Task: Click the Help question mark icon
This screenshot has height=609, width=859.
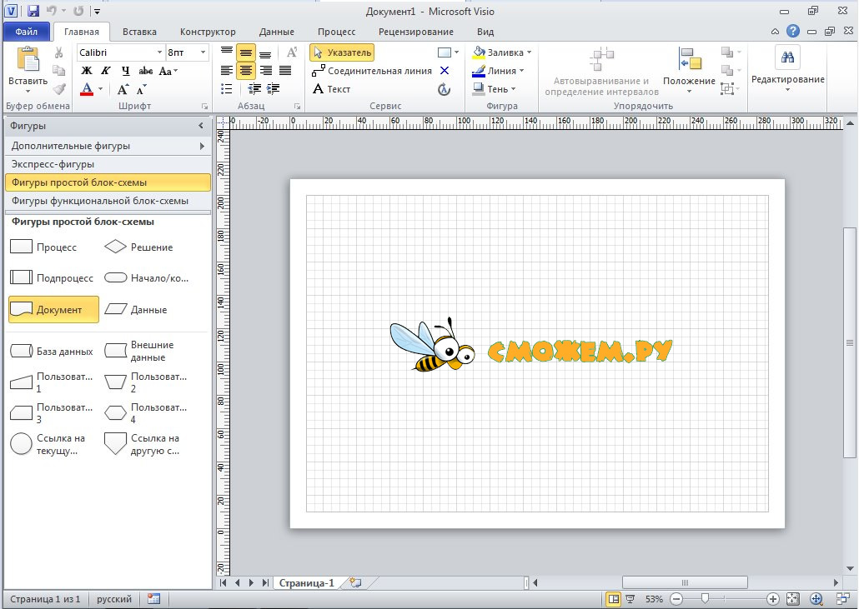Action: [793, 31]
